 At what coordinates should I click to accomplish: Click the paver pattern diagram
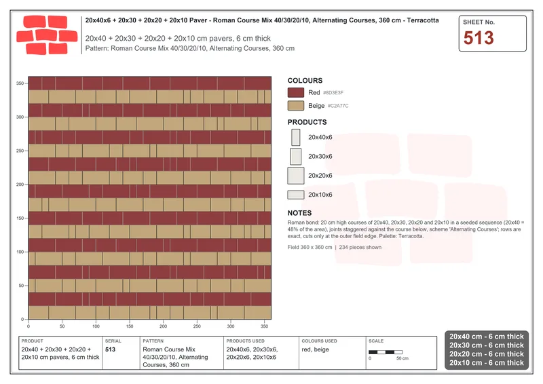[149, 197]
